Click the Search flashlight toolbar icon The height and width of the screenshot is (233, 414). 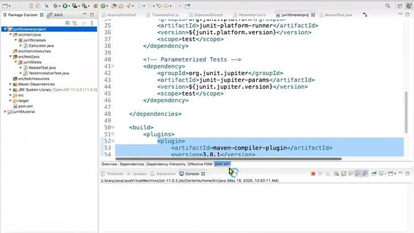tap(129, 6)
